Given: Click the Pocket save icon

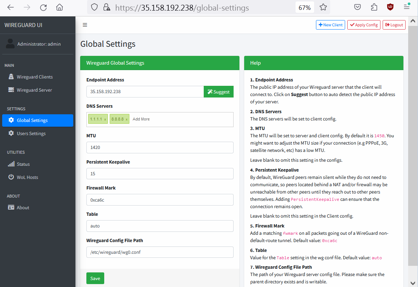Looking at the screenshot, I should [x=358, y=7].
